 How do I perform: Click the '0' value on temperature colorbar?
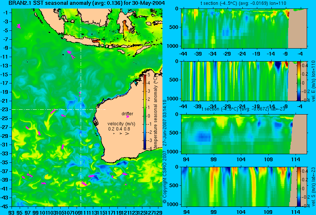pyautogui.click(x=149, y=116)
